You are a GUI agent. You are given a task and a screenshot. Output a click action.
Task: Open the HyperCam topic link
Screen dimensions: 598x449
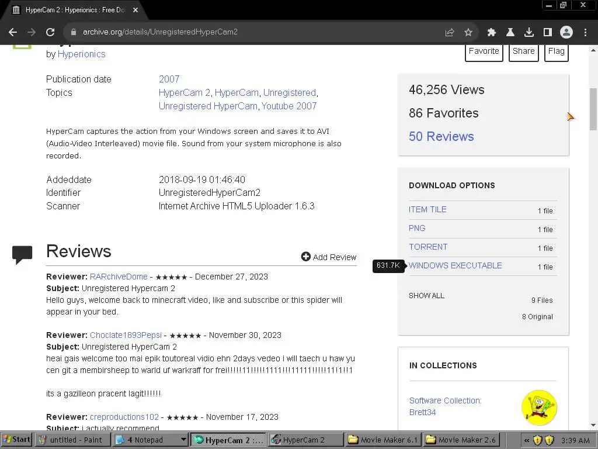[237, 93]
